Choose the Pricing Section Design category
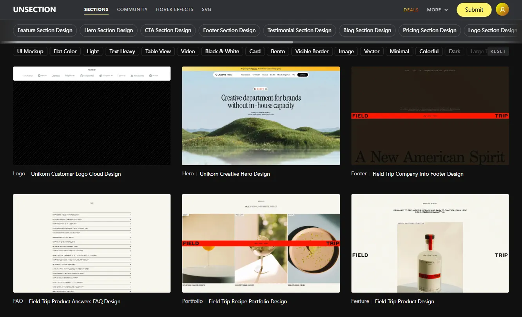 [x=430, y=30]
